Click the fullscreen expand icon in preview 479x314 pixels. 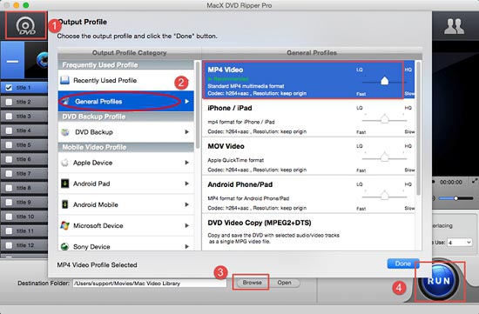[475, 181]
